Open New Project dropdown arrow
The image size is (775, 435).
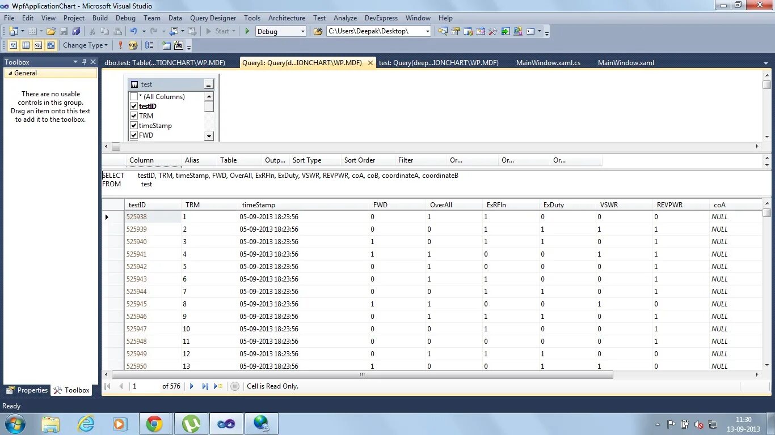pyautogui.click(x=23, y=31)
